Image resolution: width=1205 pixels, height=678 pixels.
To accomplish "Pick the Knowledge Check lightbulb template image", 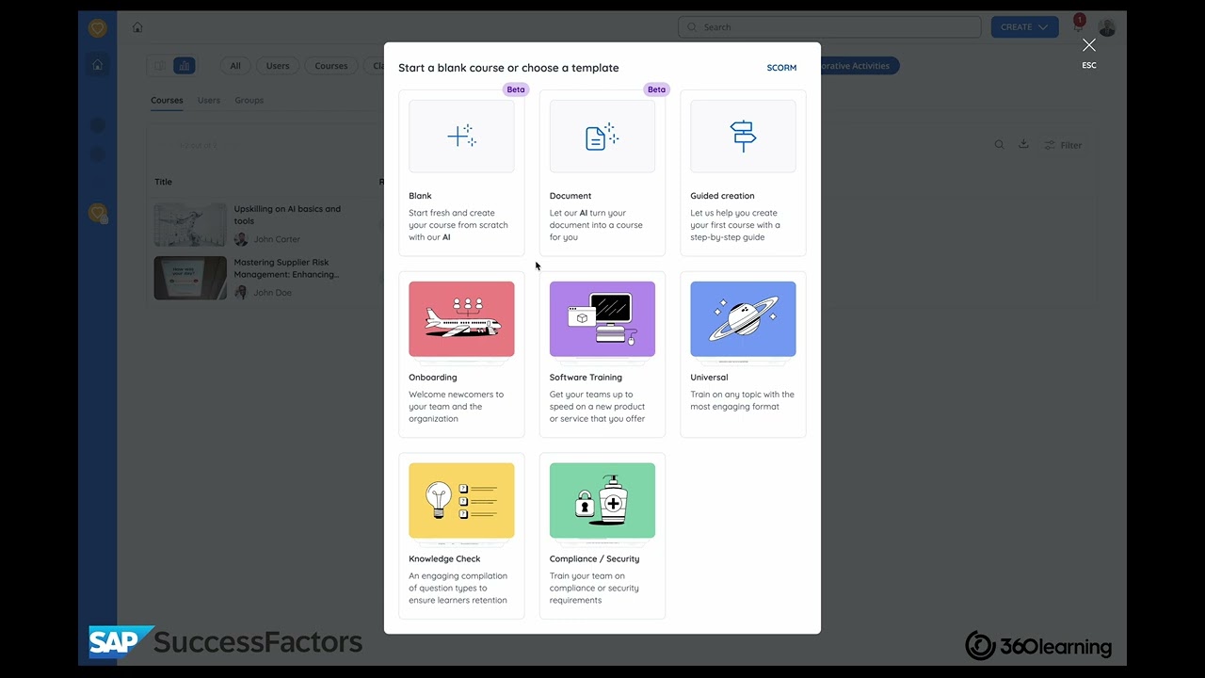I will (461, 501).
